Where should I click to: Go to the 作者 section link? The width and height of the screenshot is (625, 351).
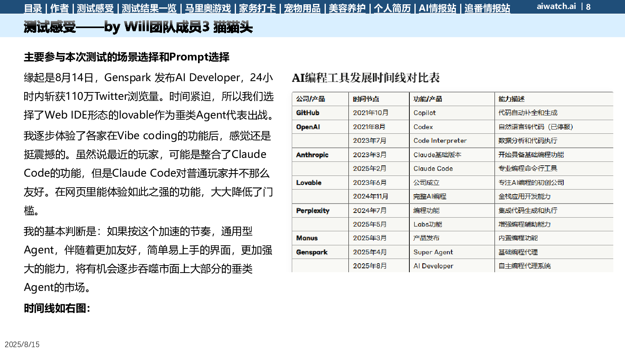click(x=59, y=8)
